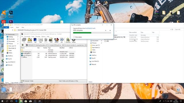Click the Extract To icon in WinRAR
The height and width of the screenshot is (103, 184).
point(30,40)
